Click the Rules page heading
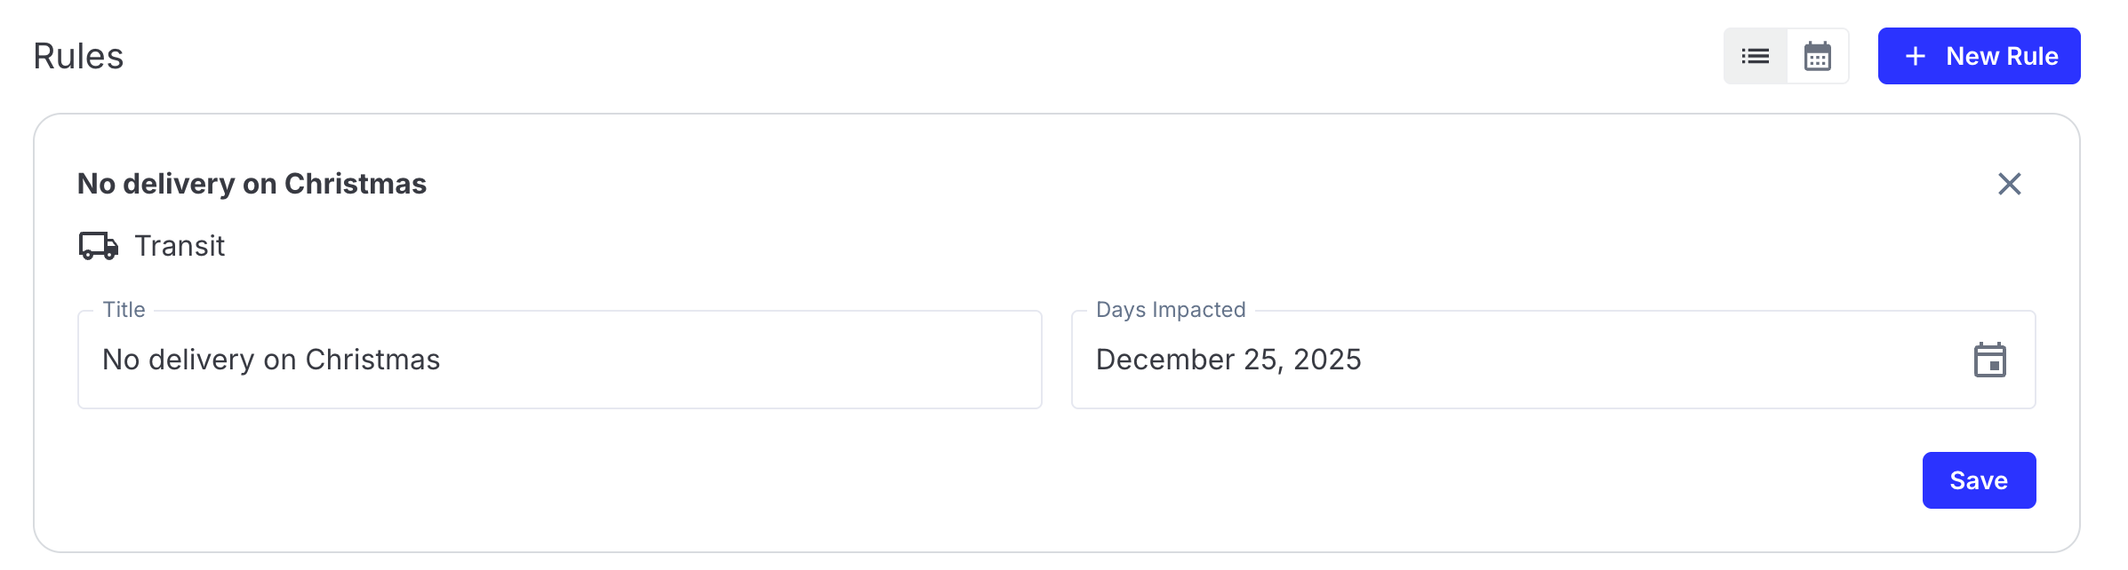2128x570 pixels. pyautogui.click(x=78, y=56)
